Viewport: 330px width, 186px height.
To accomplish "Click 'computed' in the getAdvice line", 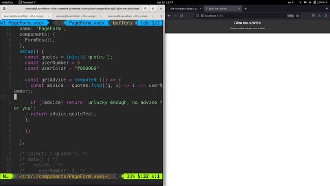I will pos(85,80).
